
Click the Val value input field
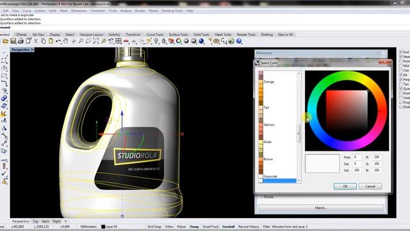click(357, 170)
